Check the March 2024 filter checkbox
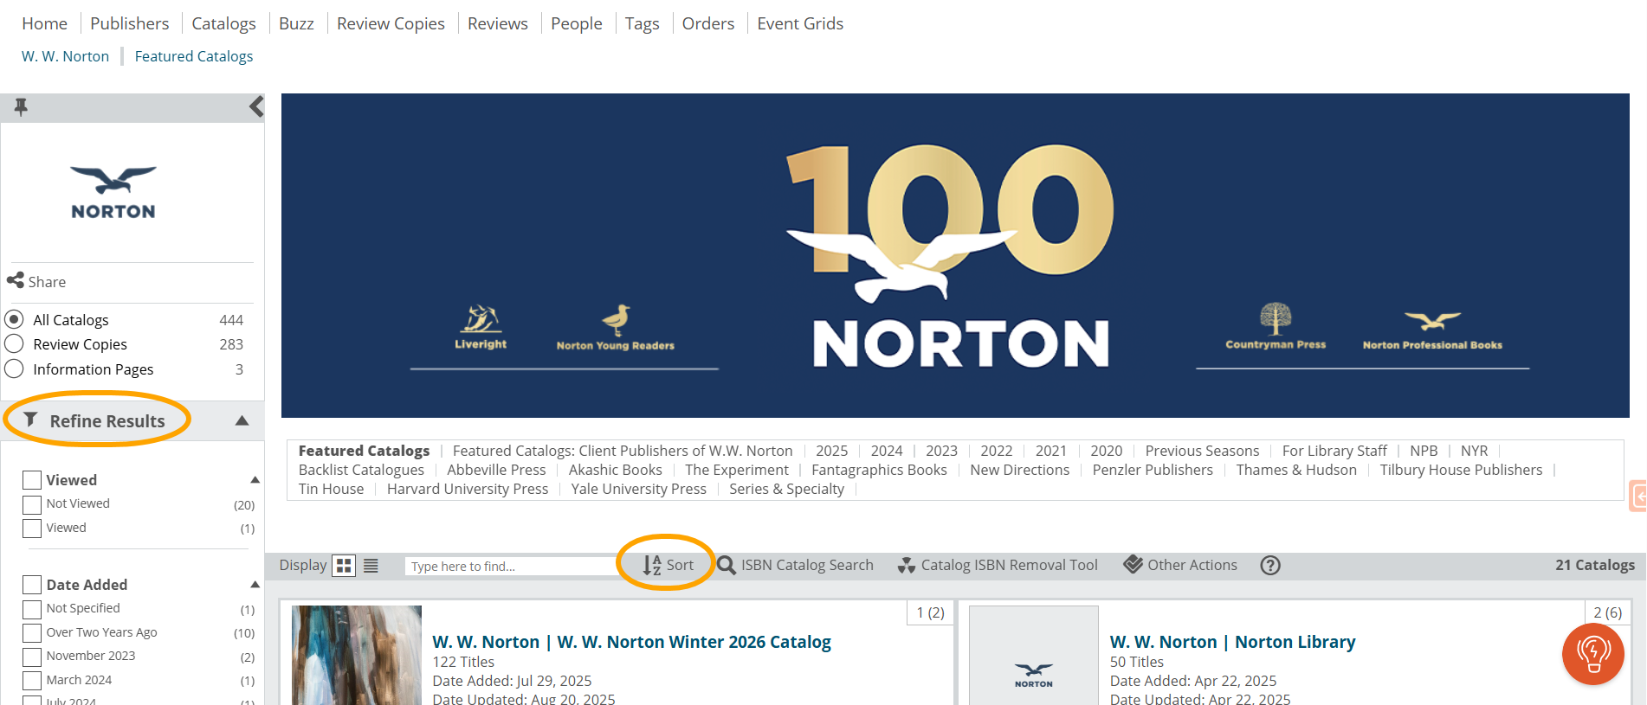The image size is (1647, 705). [32, 681]
